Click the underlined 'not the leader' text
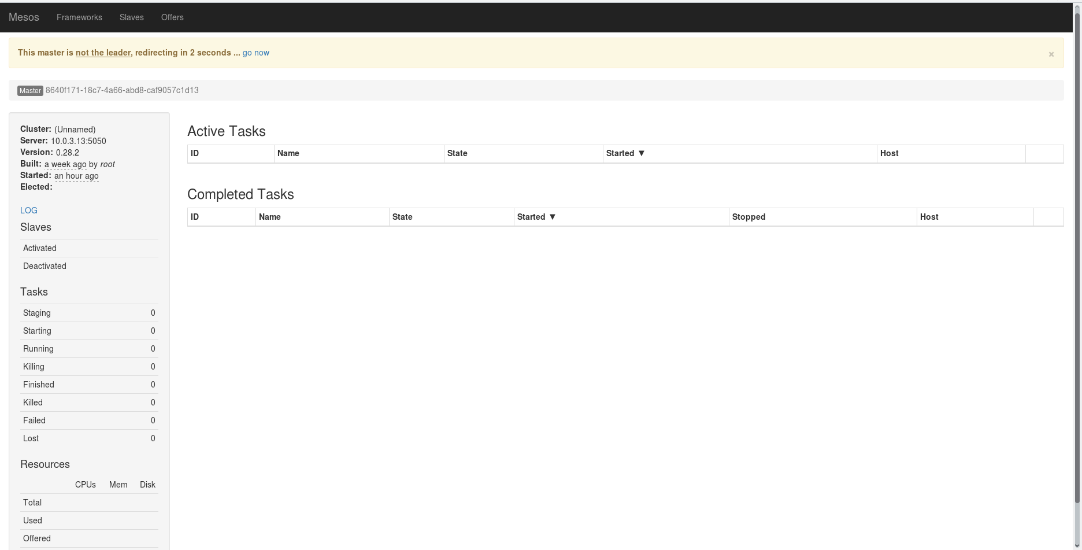The width and height of the screenshot is (1082, 550). coord(103,53)
